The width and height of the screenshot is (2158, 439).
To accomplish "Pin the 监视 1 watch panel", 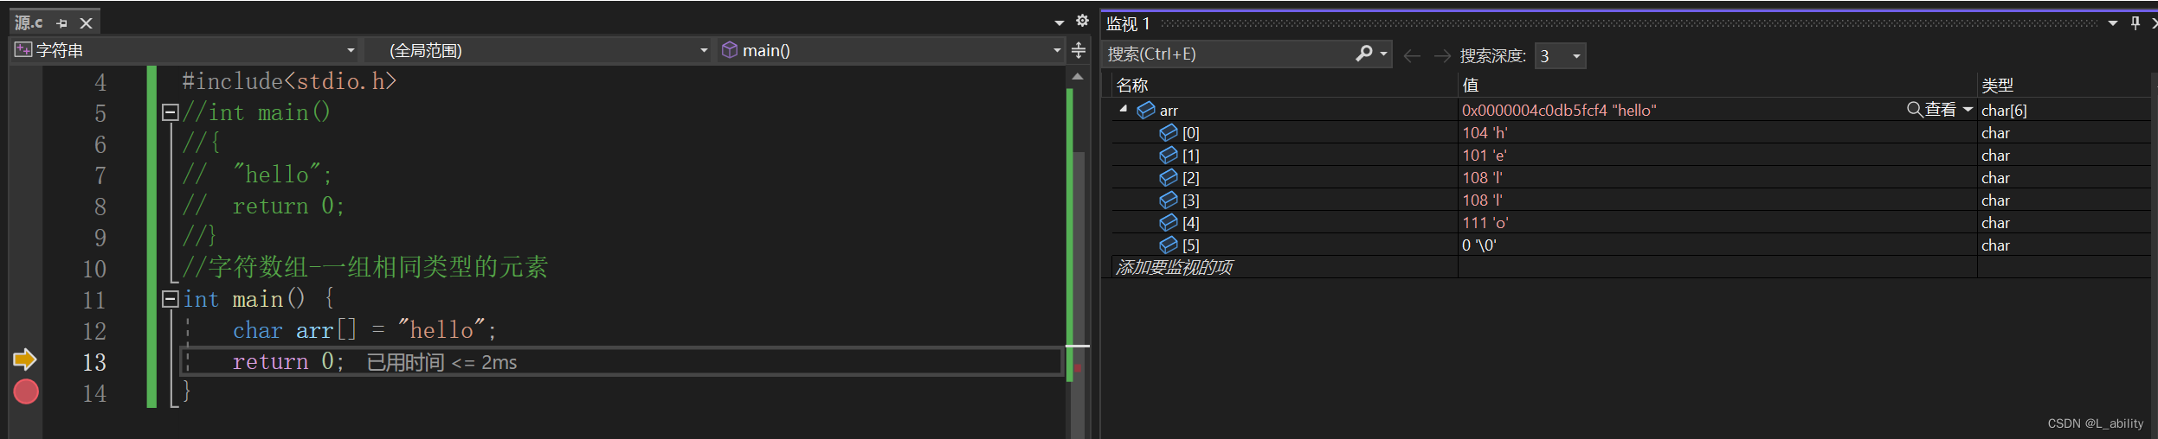I will (2135, 23).
